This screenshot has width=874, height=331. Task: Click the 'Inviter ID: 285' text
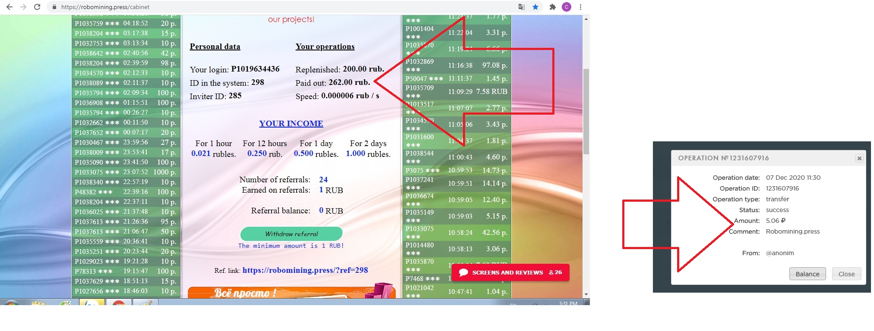pyautogui.click(x=215, y=96)
